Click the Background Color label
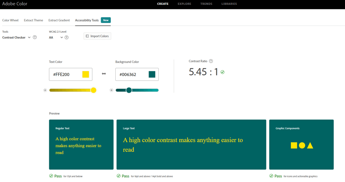The image size is (345, 182). point(127,62)
